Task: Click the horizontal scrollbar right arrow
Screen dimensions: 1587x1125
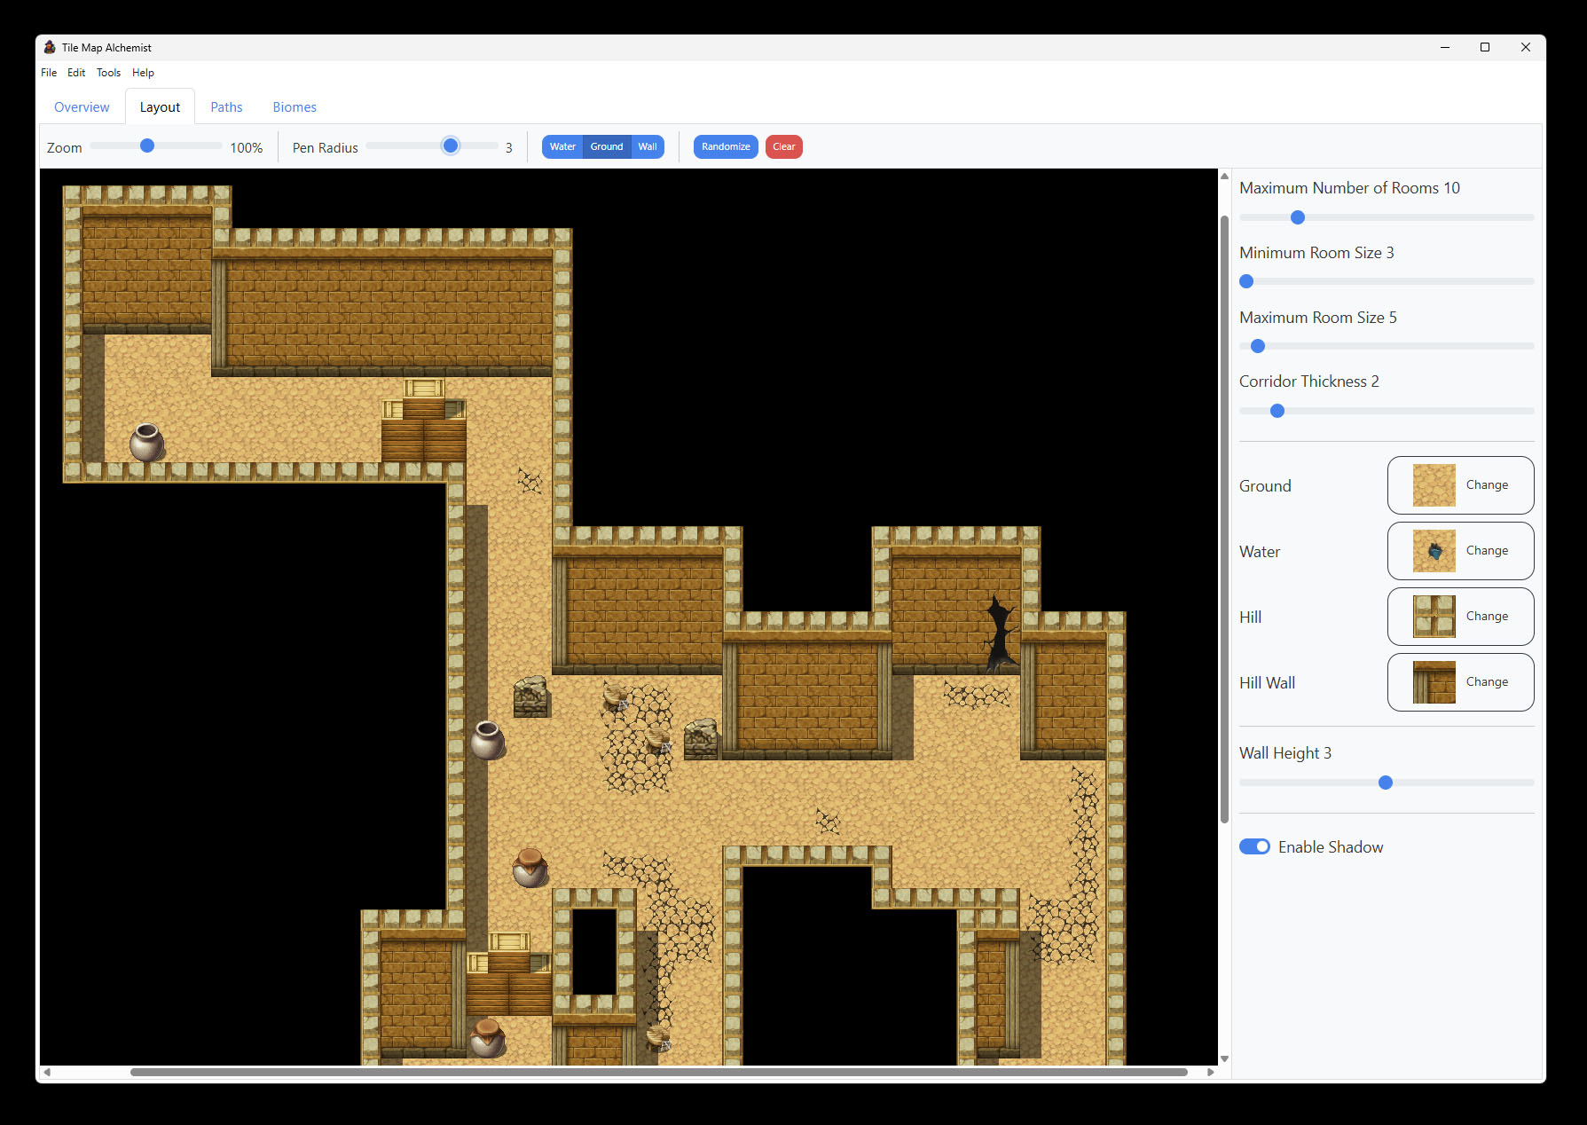Action: pos(1210,1072)
